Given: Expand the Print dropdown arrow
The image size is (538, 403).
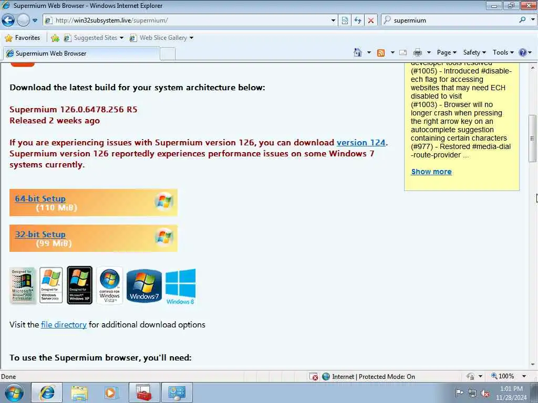Looking at the screenshot, I should [x=429, y=52].
